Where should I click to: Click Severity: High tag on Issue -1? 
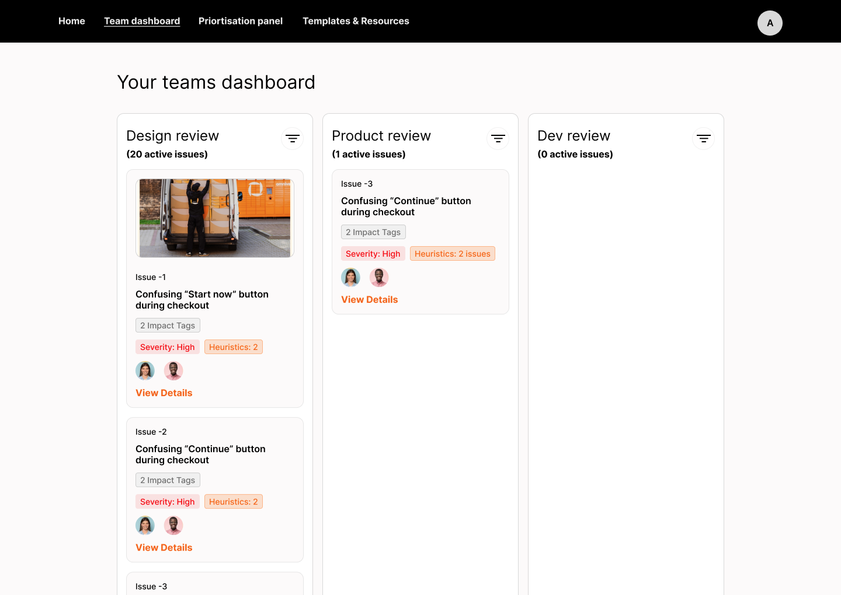[168, 347]
